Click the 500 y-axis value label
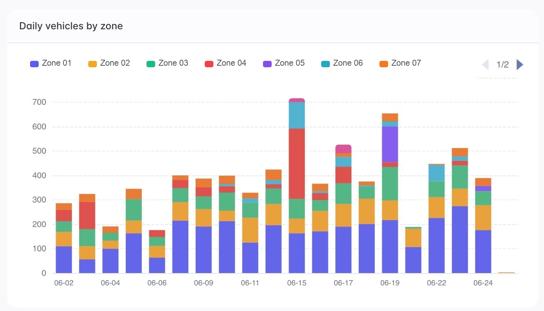The height and width of the screenshot is (311, 544). point(39,151)
